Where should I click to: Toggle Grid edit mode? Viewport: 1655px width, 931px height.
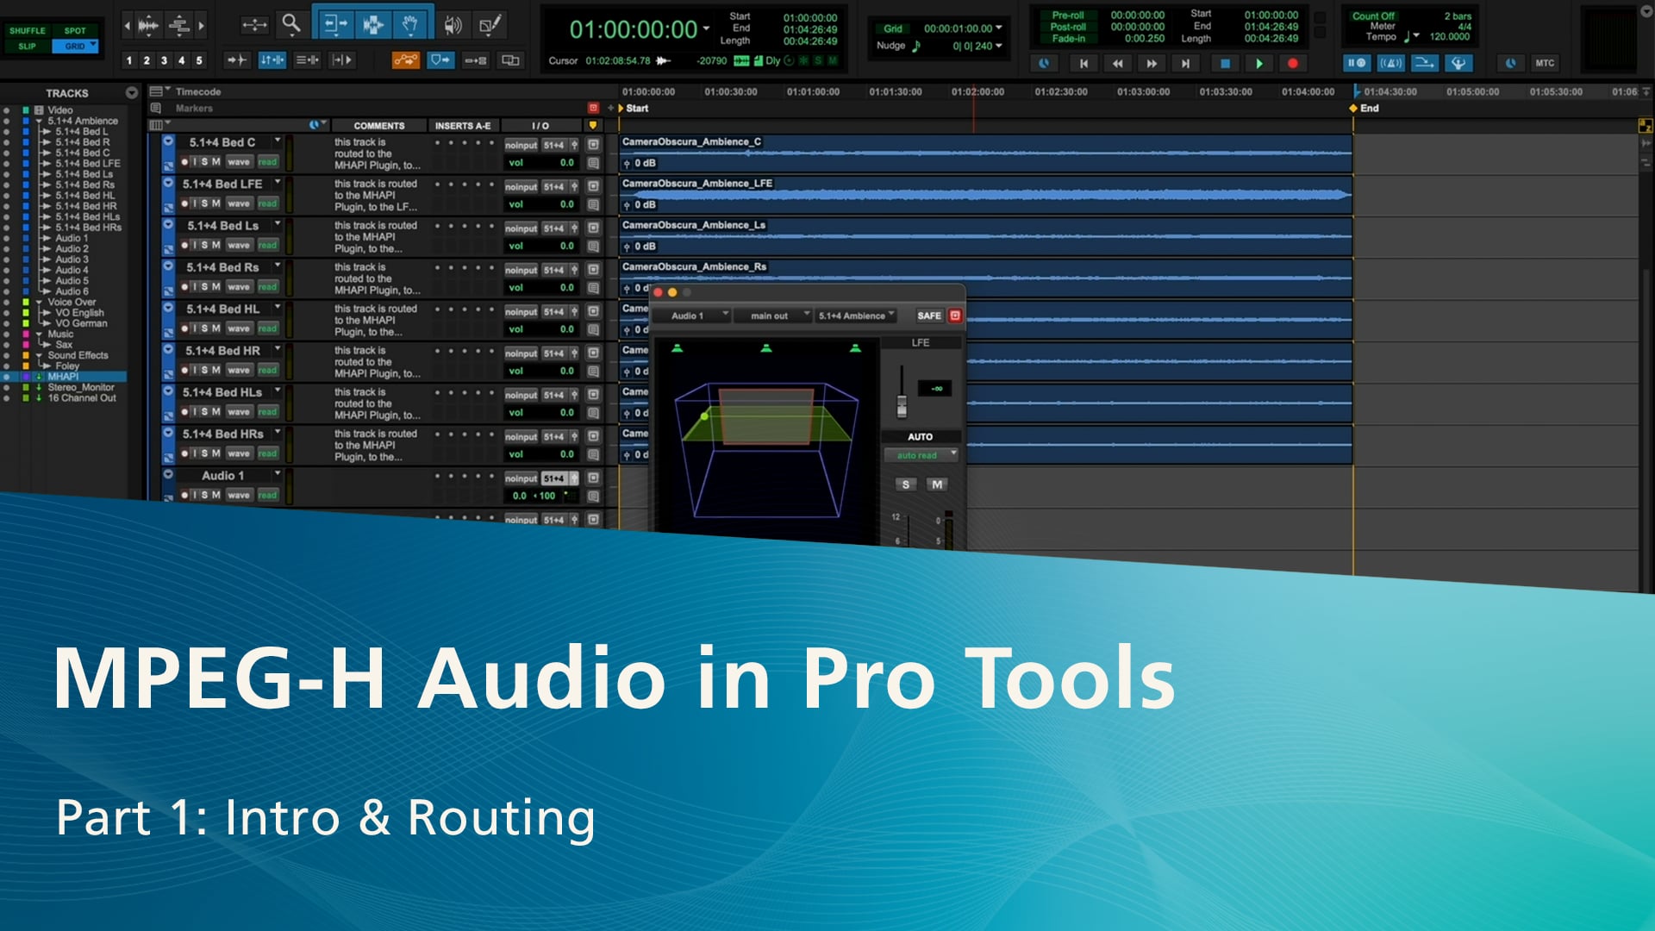pos(75,46)
